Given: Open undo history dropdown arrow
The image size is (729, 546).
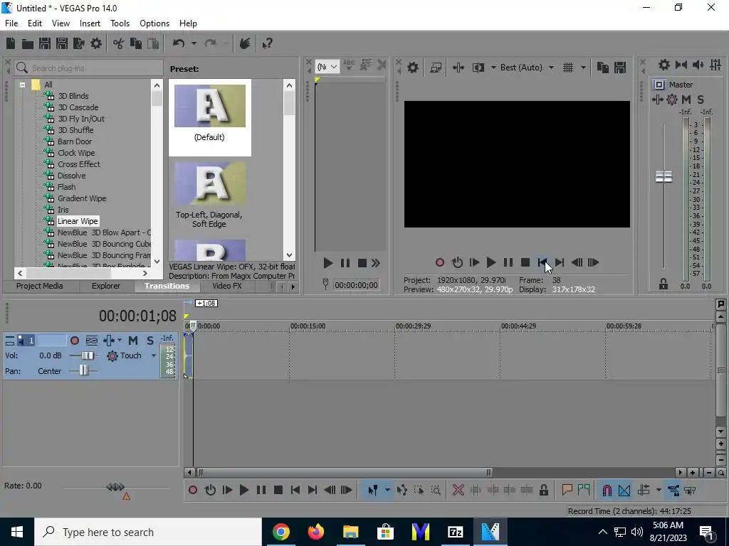Looking at the screenshot, I should 194,43.
